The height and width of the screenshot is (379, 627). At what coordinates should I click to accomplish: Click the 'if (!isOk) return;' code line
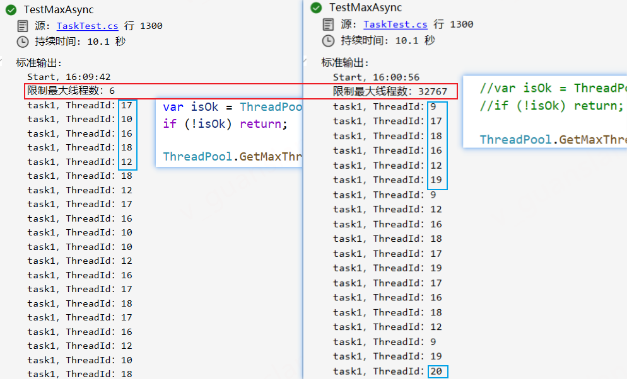point(225,123)
